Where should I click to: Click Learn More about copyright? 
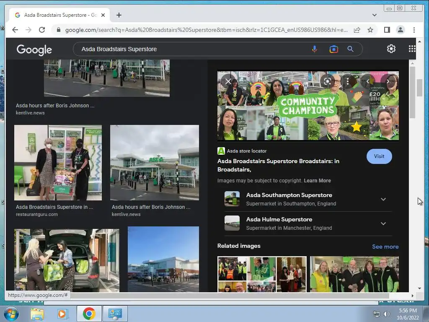point(318,181)
